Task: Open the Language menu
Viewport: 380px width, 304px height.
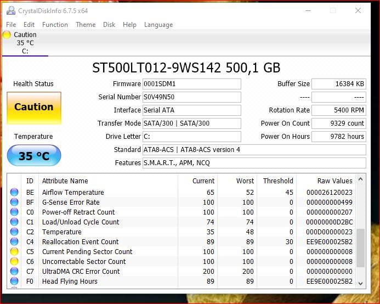Action: coord(158,25)
